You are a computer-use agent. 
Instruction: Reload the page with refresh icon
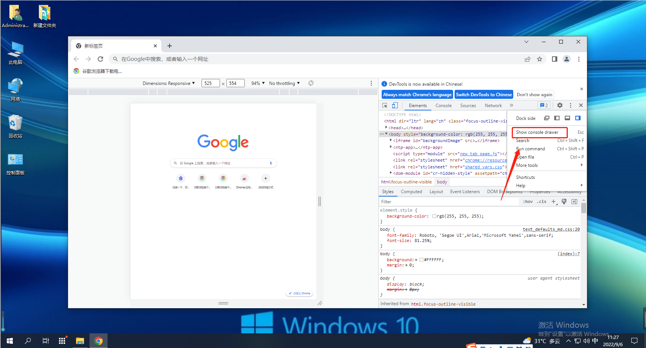tap(100, 59)
